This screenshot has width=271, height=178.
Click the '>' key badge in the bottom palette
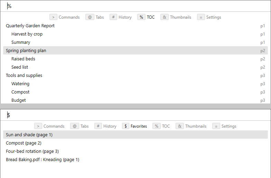(x=38, y=126)
